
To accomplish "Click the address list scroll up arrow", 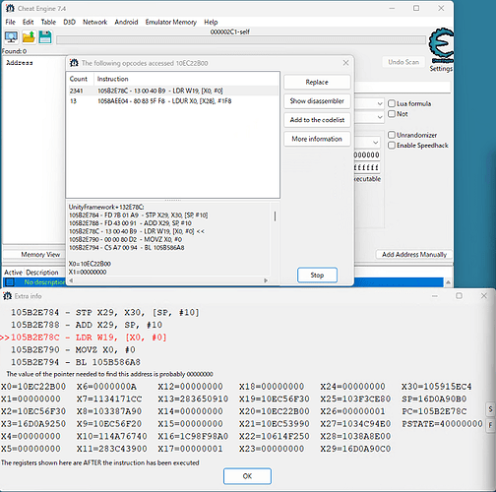I will [x=448, y=282].
